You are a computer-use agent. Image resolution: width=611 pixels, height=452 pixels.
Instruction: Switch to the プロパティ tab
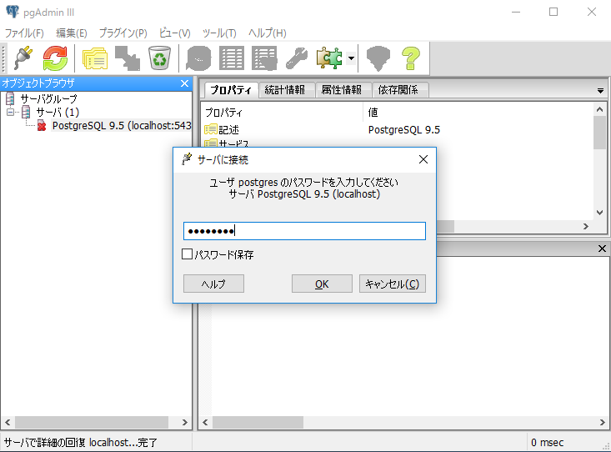[231, 90]
